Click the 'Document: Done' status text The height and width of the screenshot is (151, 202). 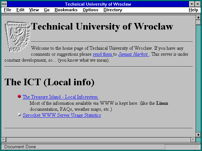[x=20, y=147]
